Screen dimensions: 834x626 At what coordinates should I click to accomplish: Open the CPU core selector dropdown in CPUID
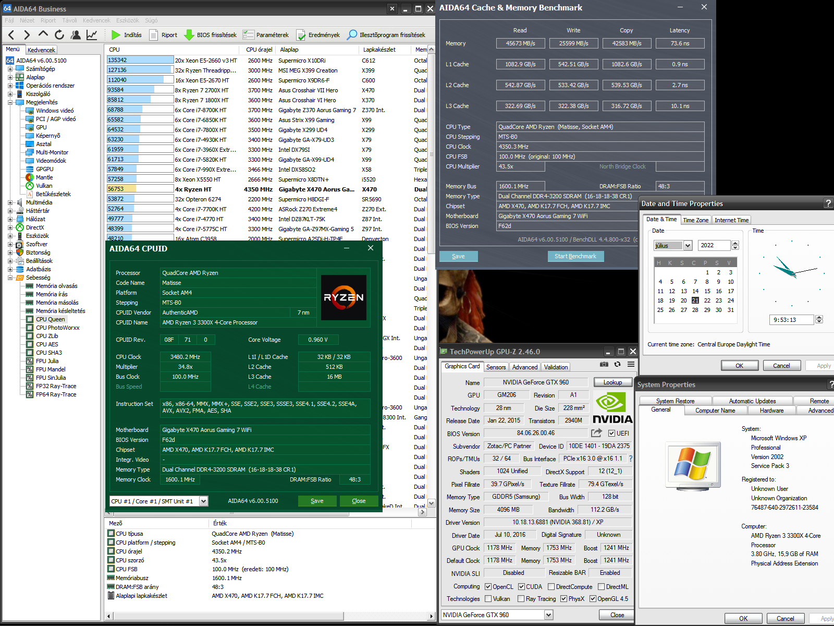pos(203,501)
